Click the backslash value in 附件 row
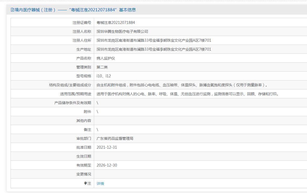The width and height of the screenshot is (307, 193). pos(97,111)
